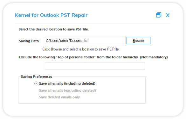Click the '(Not mandatory)' text

click(x=154, y=57)
